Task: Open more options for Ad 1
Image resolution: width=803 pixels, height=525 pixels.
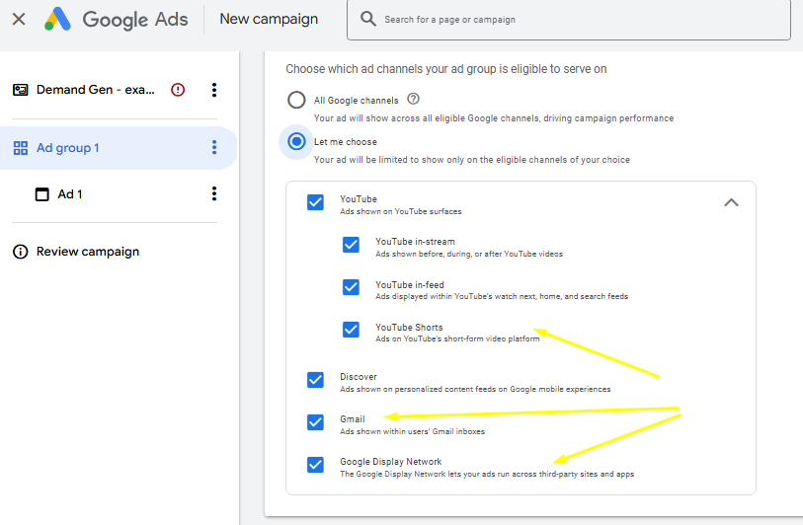Action: point(214,194)
